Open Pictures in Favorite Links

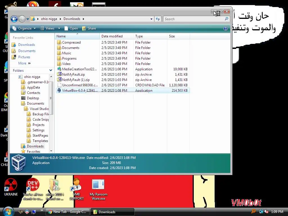point(24,57)
